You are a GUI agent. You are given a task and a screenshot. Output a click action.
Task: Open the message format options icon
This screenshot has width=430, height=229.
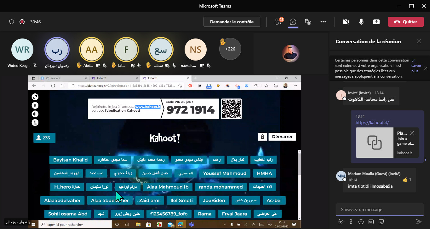click(x=341, y=222)
